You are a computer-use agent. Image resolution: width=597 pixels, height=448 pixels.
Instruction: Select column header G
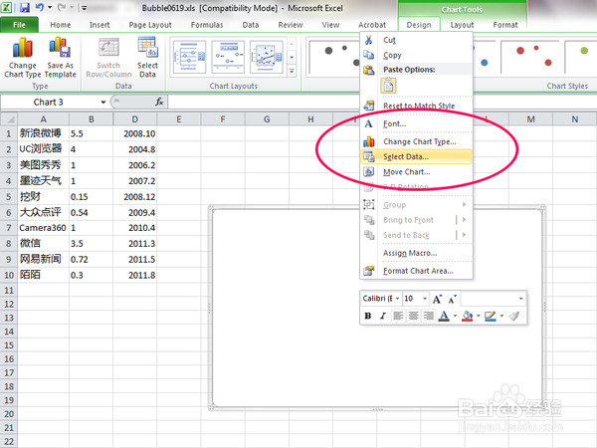tap(267, 119)
